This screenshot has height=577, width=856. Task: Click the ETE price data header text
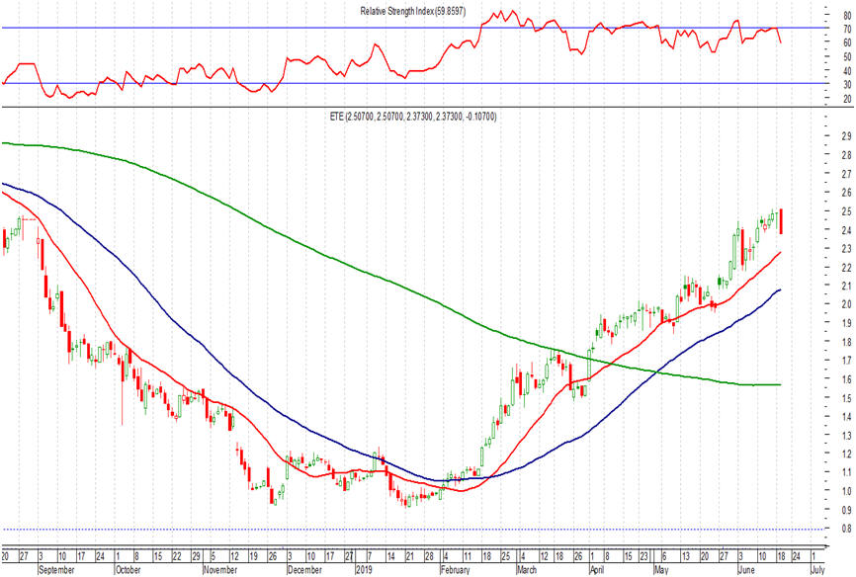[413, 117]
